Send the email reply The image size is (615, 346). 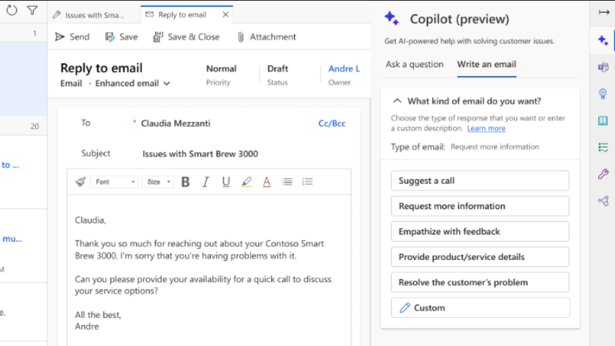pyautogui.click(x=72, y=37)
